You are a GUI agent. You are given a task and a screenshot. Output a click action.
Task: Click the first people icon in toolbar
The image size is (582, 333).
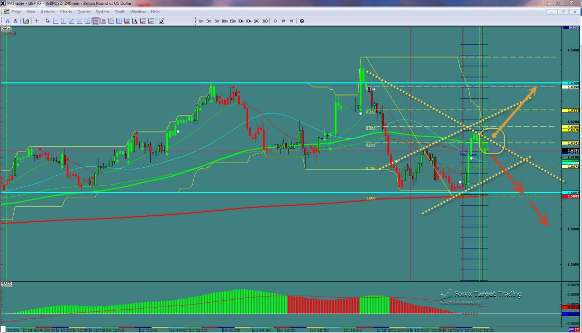7,21
